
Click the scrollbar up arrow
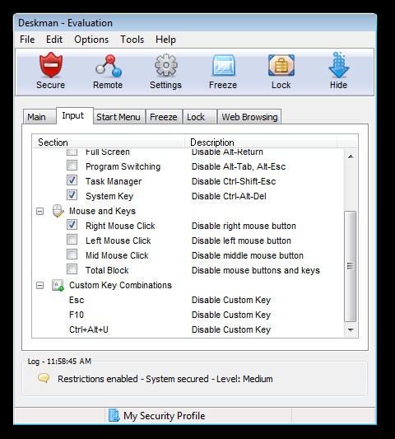351,156
